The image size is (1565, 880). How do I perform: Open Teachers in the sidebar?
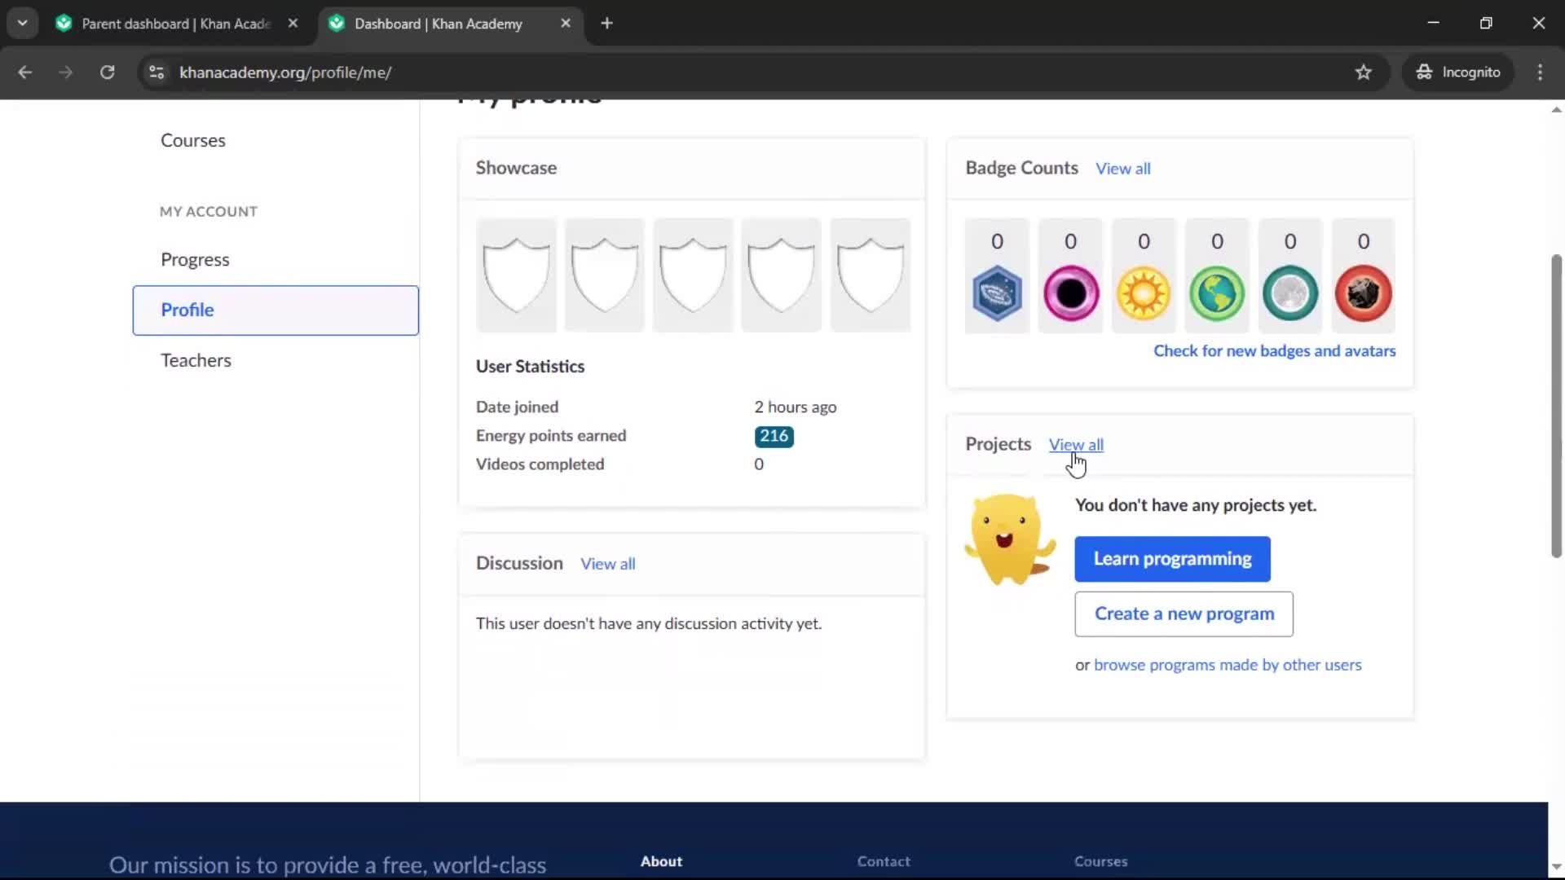[196, 360]
